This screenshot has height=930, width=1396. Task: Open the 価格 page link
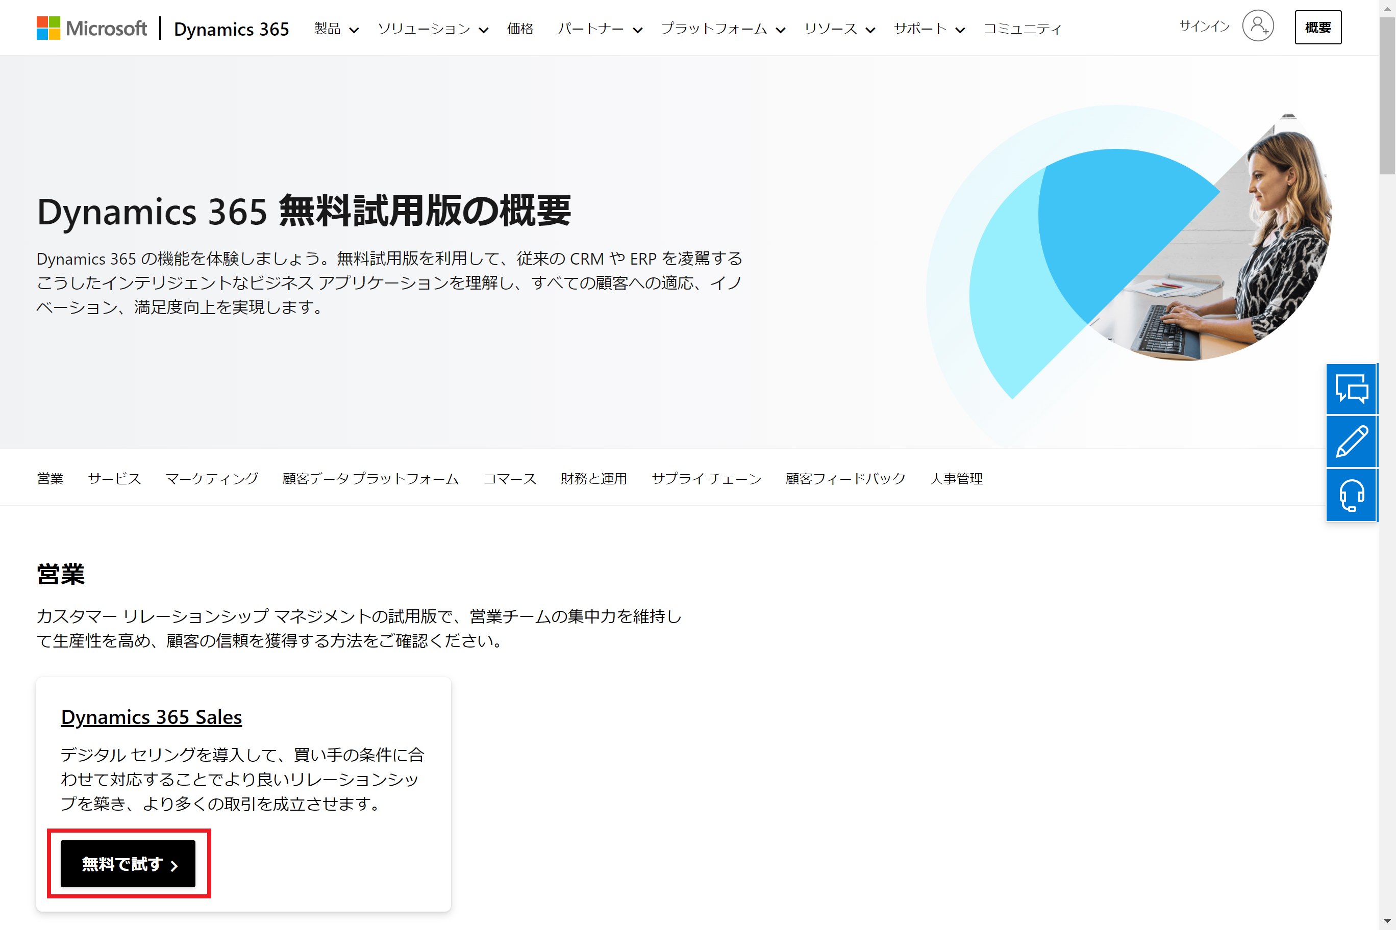[x=520, y=29]
